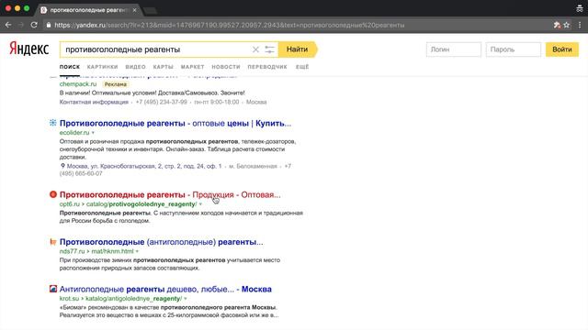Click the map pin icon by Москва address
The width and height of the screenshot is (588, 330).
click(x=62, y=166)
